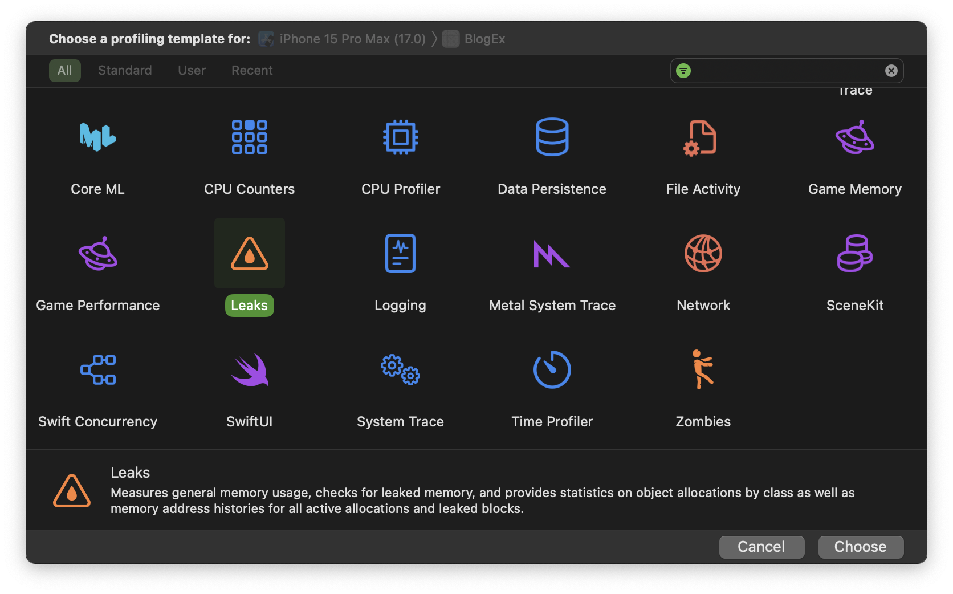
Task: Select the Data Persistence database icon
Action: pos(552,137)
